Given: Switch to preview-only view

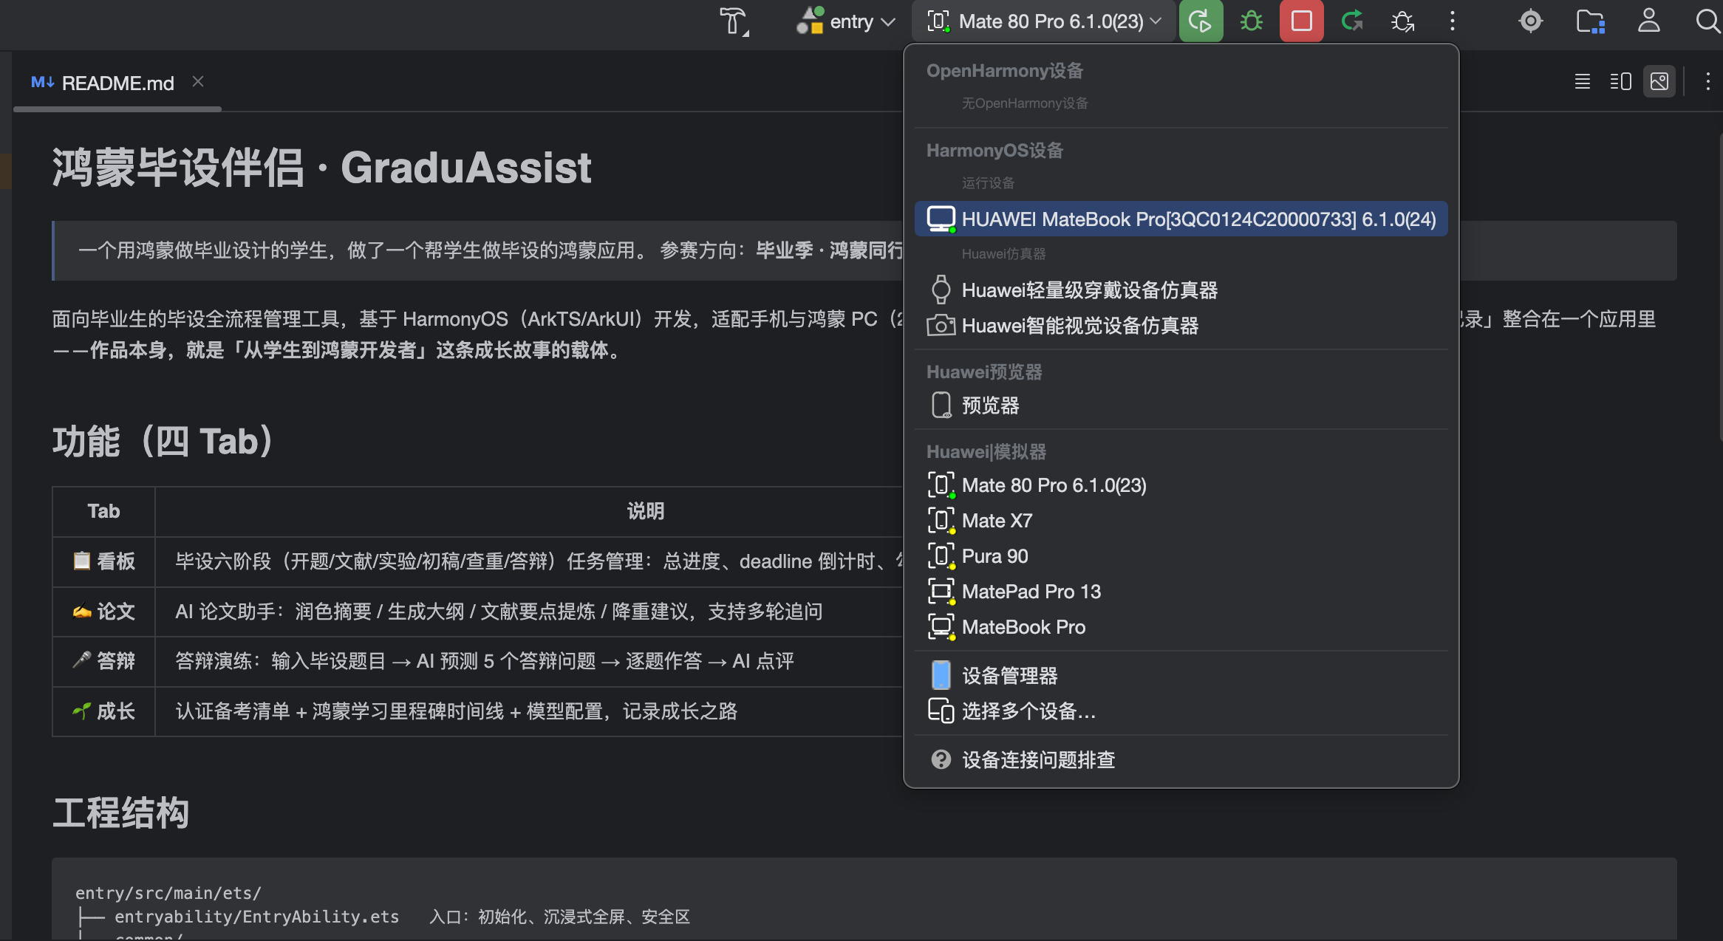Looking at the screenshot, I should click(x=1659, y=81).
